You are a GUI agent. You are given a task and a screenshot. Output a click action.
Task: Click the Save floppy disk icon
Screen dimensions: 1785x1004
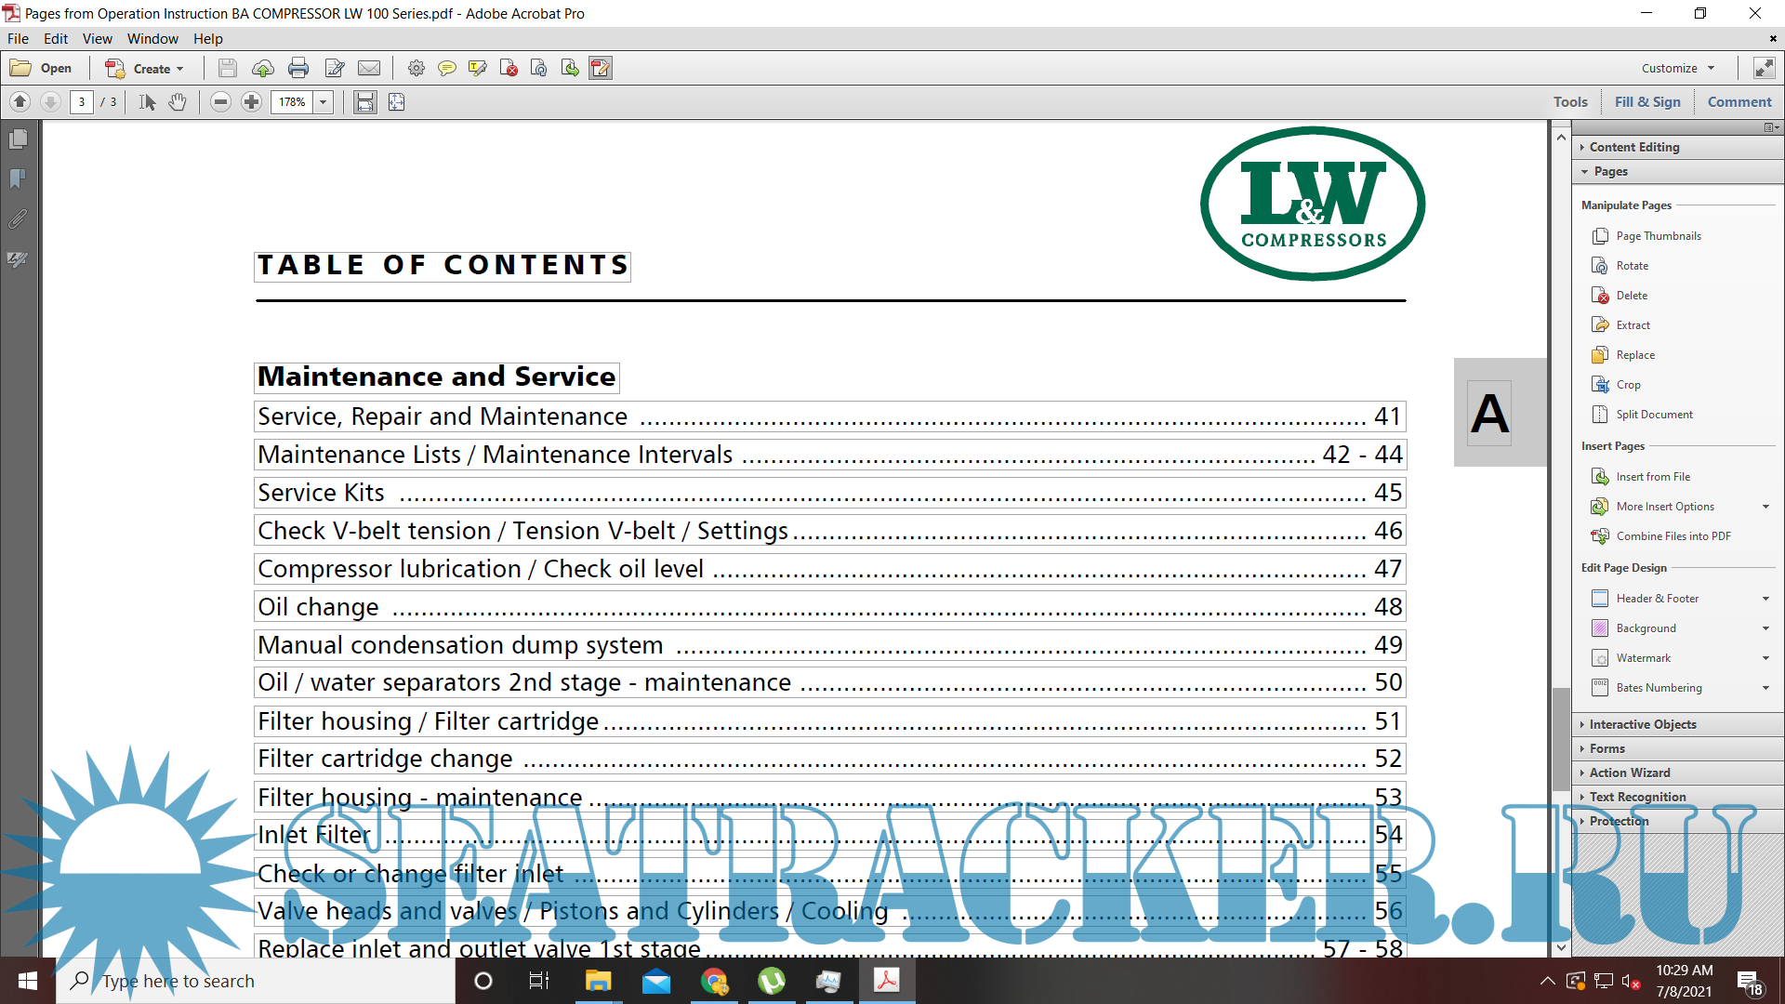(228, 68)
